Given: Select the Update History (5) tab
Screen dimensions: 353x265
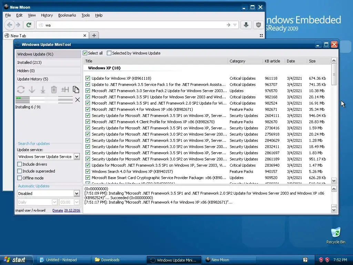Looking at the screenshot, I should (48, 79).
